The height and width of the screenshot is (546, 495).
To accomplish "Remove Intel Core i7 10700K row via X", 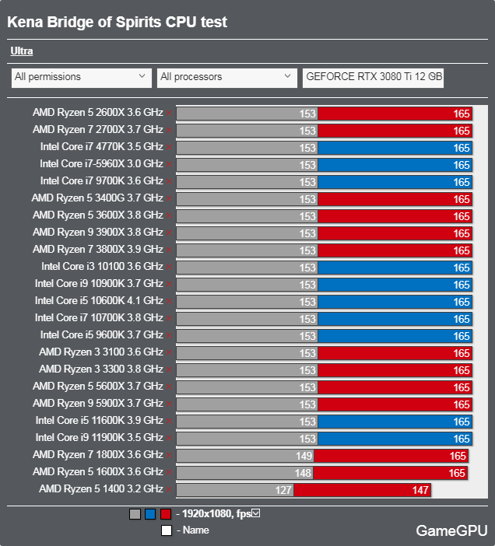I will point(169,318).
